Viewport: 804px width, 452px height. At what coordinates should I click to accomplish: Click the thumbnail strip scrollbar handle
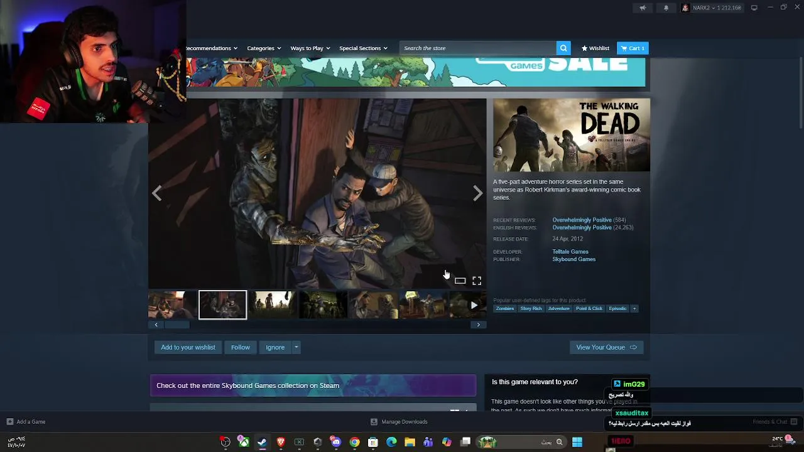pyautogui.click(x=177, y=325)
